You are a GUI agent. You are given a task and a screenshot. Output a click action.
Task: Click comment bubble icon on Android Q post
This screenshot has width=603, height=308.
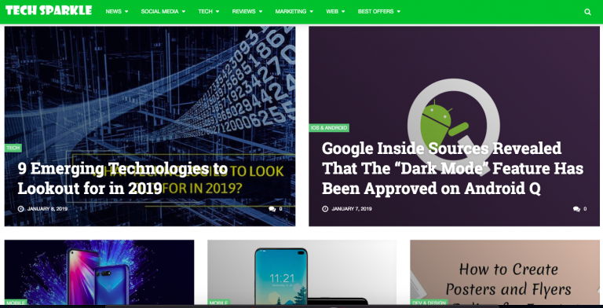point(576,209)
